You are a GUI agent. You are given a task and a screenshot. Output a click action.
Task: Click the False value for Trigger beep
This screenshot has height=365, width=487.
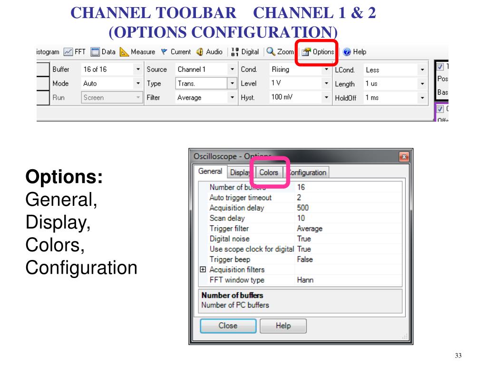[349, 259]
